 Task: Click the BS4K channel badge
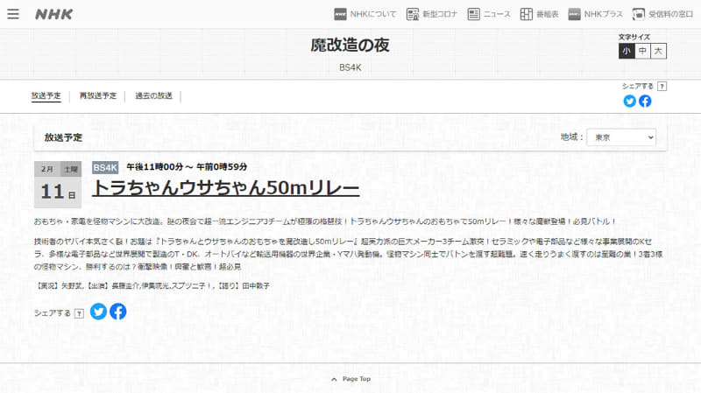(x=105, y=167)
